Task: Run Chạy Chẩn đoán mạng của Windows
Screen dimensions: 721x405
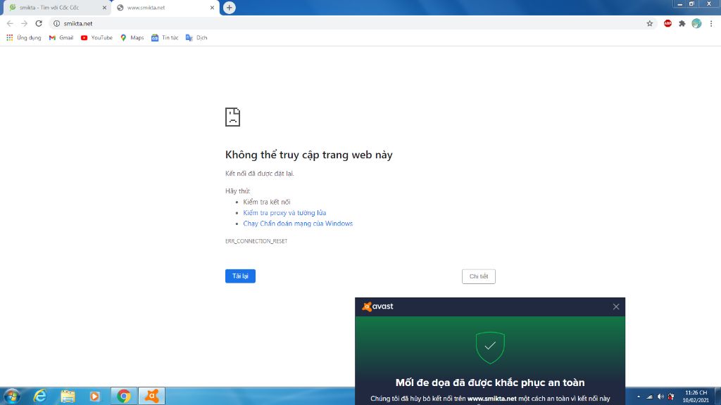Action: click(x=298, y=224)
